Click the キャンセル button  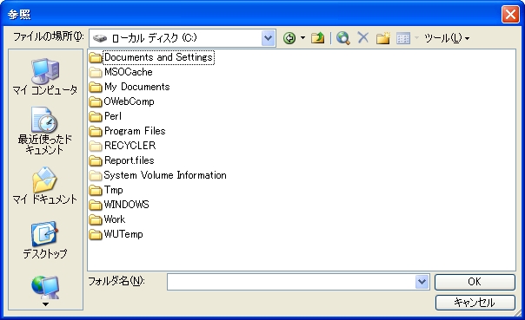(475, 303)
